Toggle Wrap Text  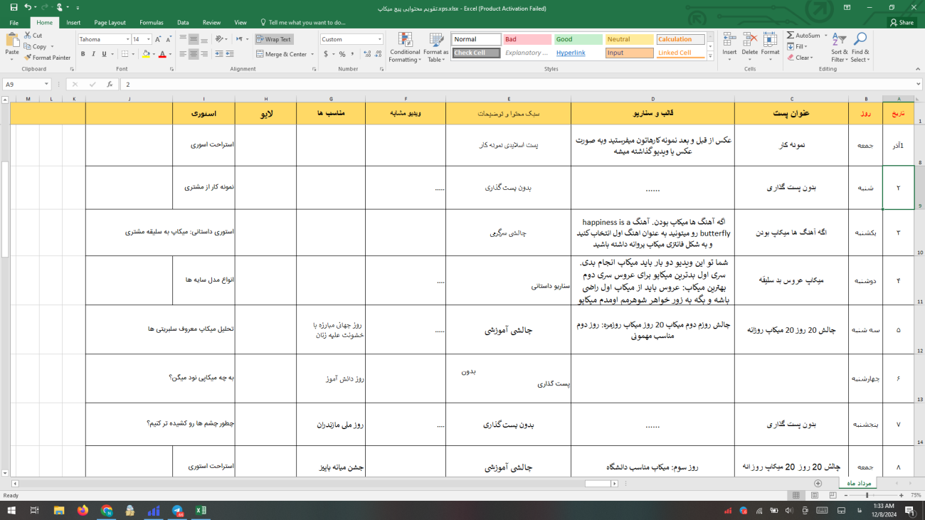pyautogui.click(x=274, y=39)
